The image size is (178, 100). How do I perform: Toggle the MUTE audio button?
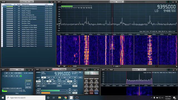(x=38, y=93)
